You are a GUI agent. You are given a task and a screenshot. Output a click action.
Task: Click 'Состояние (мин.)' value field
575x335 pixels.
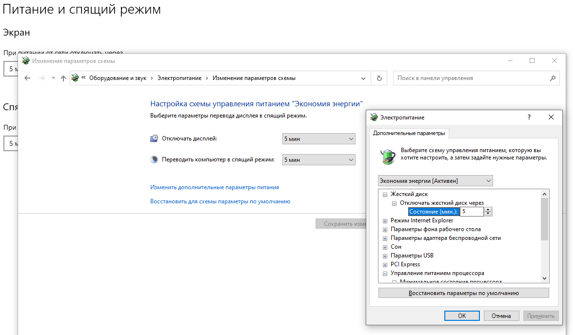(472, 212)
